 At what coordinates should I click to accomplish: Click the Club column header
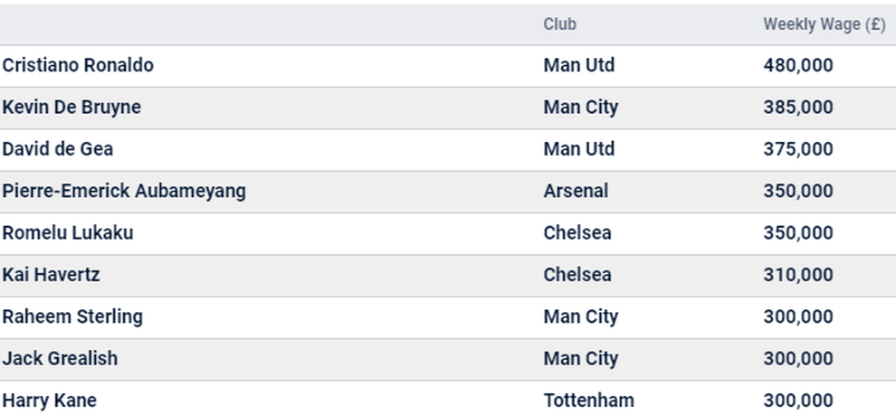(559, 24)
